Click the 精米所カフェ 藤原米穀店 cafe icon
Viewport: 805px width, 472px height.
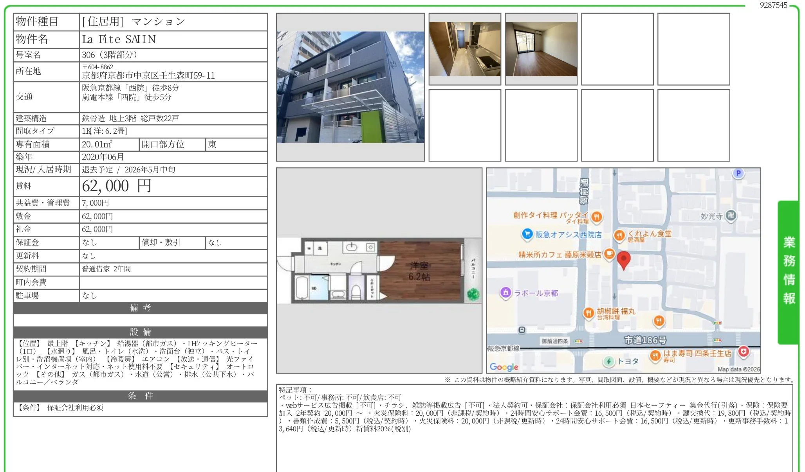click(609, 254)
